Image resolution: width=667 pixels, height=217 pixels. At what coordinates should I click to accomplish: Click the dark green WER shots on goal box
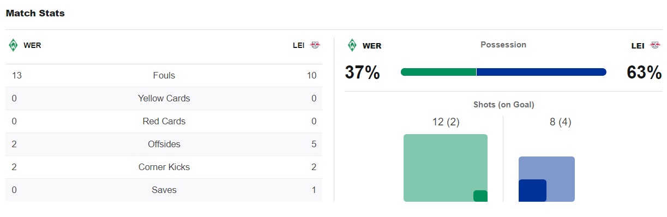[x=480, y=196]
